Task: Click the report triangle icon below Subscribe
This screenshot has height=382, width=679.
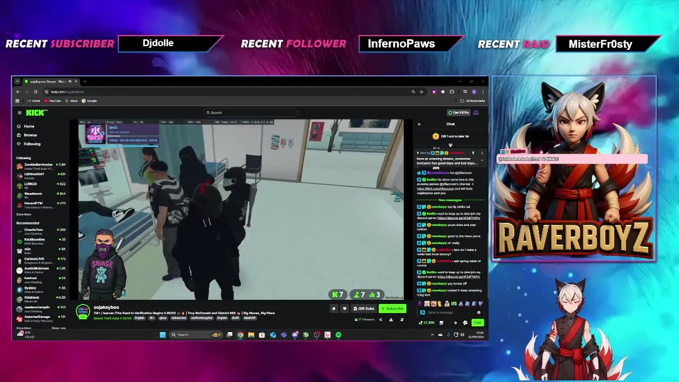Action: (391, 320)
